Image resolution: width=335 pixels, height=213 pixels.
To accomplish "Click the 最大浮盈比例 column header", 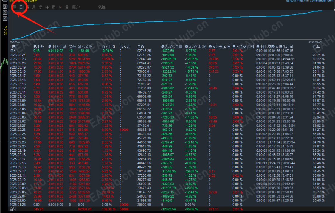I will pos(243,46).
